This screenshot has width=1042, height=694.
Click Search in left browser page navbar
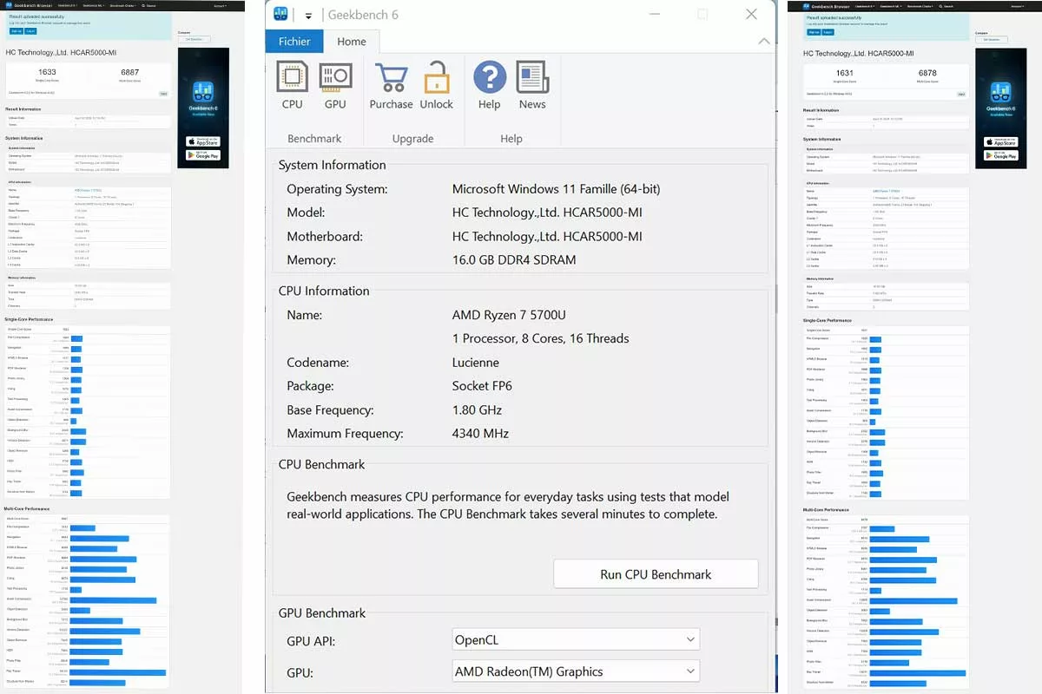click(148, 6)
